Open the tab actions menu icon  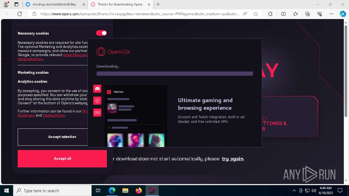point(16,4)
